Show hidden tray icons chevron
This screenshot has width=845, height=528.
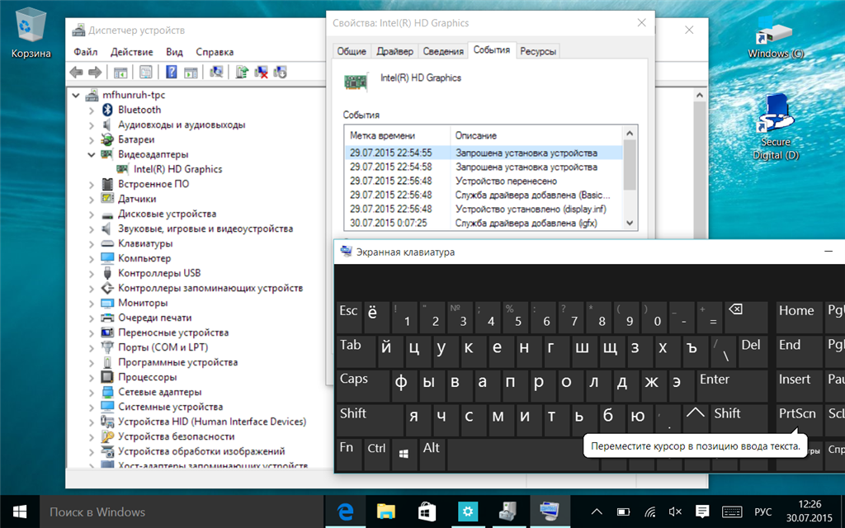[597, 511]
